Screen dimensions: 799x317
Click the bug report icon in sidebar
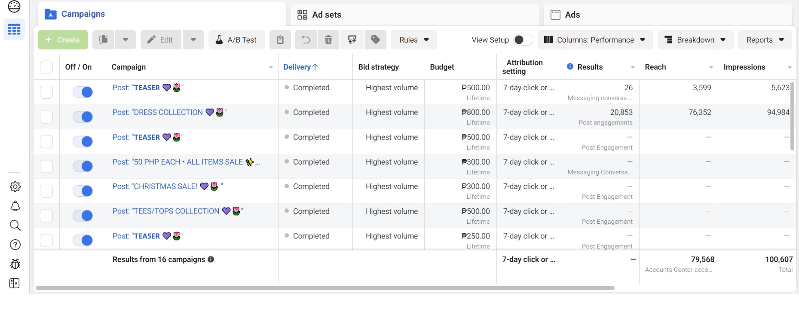[15, 264]
